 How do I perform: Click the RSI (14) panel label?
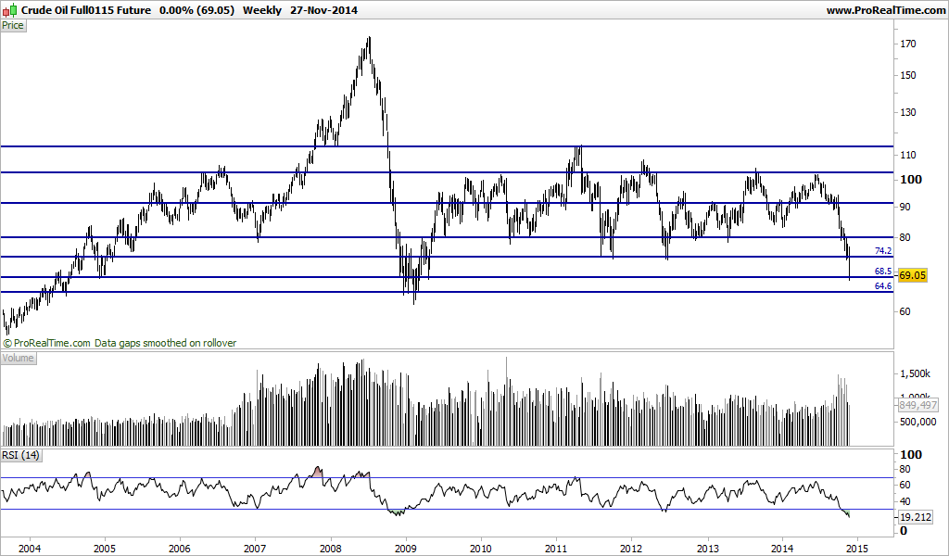pos(21,455)
